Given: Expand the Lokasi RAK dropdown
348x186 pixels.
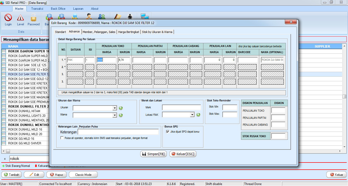Looking at the screenshot, I should 192,115.
